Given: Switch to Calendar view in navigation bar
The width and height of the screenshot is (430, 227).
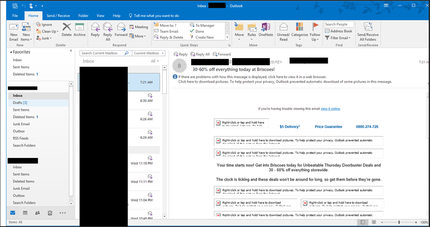Looking at the screenshot, I should (x=25, y=213).
